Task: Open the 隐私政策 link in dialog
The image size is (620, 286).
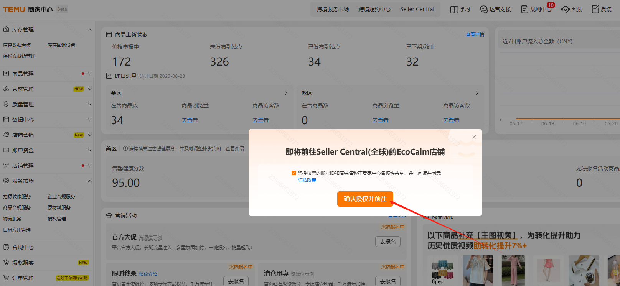Action: click(x=307, y=180)
